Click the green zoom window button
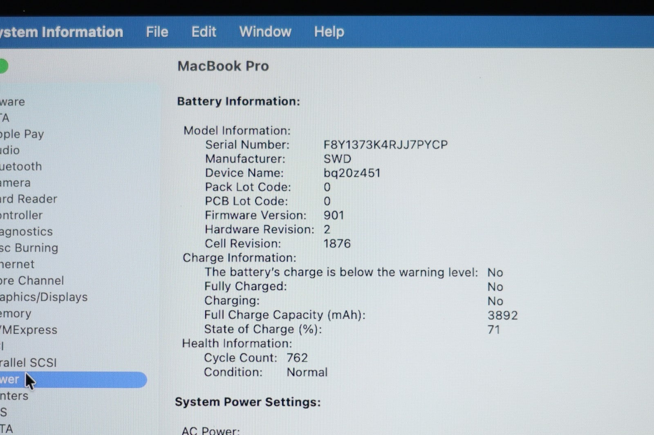 [x=3, y=66]
